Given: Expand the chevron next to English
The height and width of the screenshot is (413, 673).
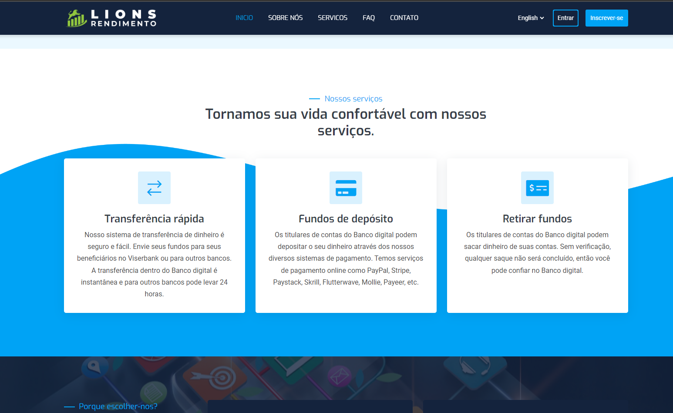Looking at the screenshot, I should pyautogui.click(x=542, y=18).
